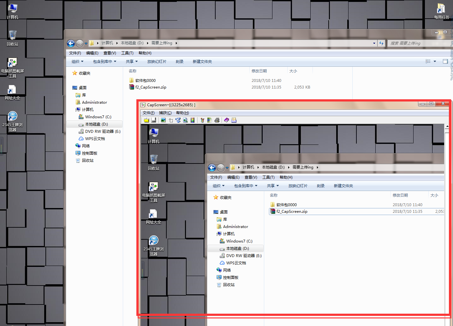Click the Word document icon in CapScreen toolbar
Viewport: 453px width, 326px height.
click(x=209, y=120)
